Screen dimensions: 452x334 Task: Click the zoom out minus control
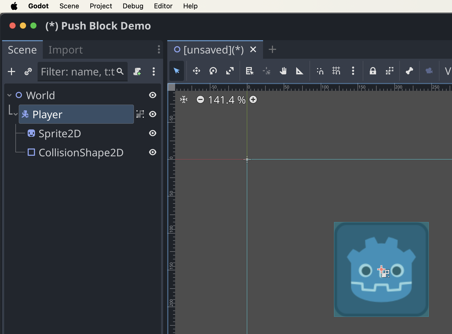pyautogui.click(x=200, y=99)
